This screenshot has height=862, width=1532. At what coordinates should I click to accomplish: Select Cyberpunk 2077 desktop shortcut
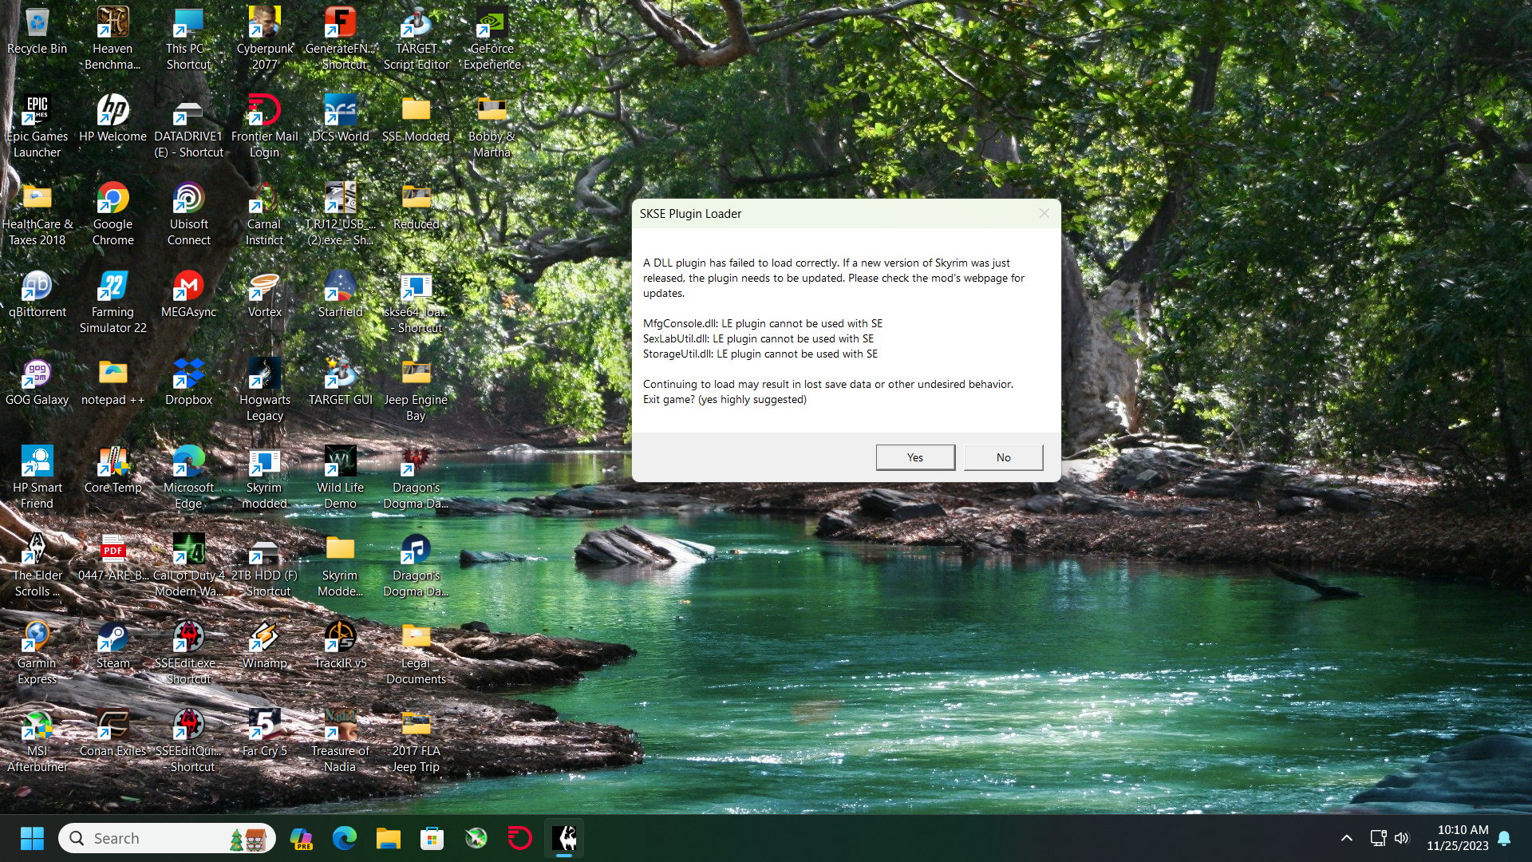click(x=264, y=38)
